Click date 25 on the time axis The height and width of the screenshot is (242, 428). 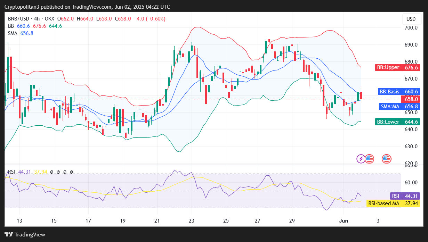[226, 221]
